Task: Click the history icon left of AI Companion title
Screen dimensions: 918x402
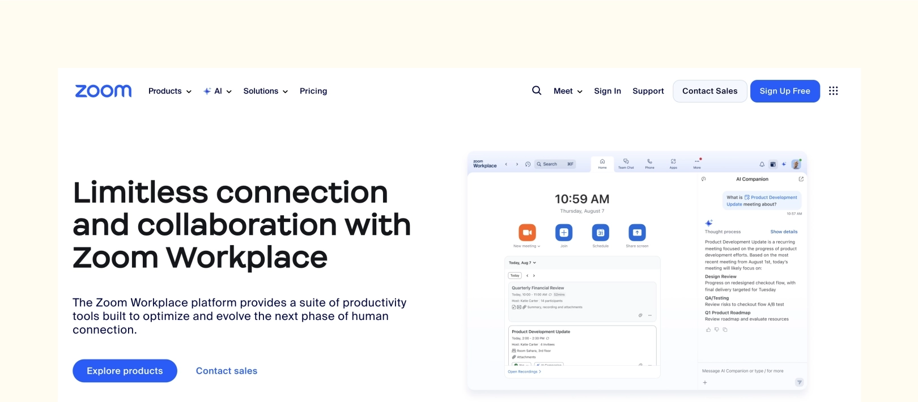Action: point(704,179)
